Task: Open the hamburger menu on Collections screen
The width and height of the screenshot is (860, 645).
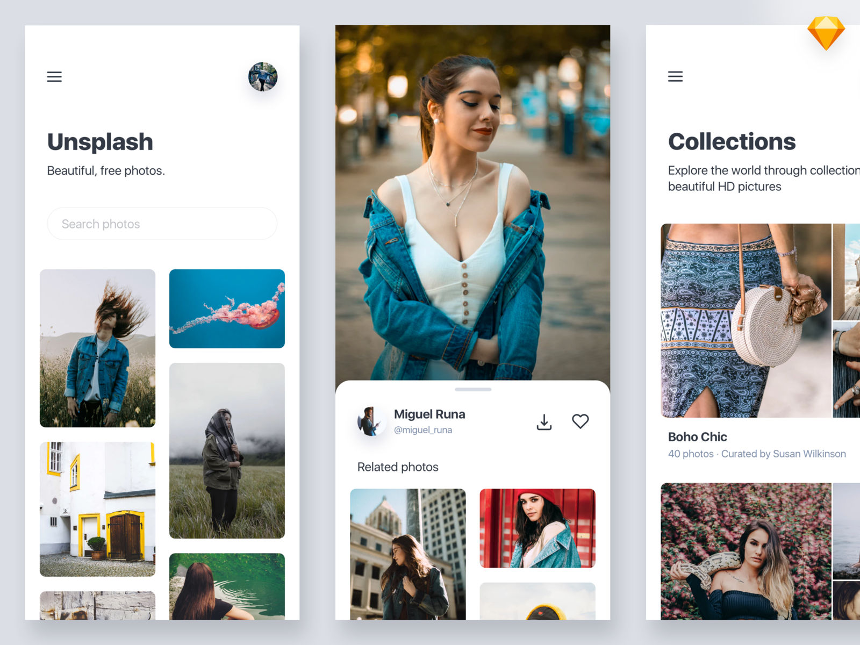Action: 675,77
